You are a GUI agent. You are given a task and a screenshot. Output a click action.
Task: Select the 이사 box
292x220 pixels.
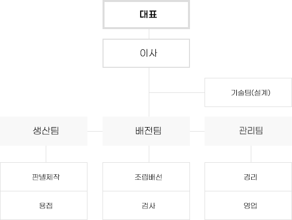(146, 53)
